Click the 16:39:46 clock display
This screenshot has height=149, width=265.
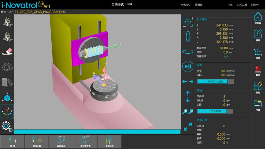point(254,5)
